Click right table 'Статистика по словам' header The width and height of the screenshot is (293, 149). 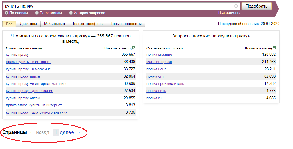coord(165,48)
